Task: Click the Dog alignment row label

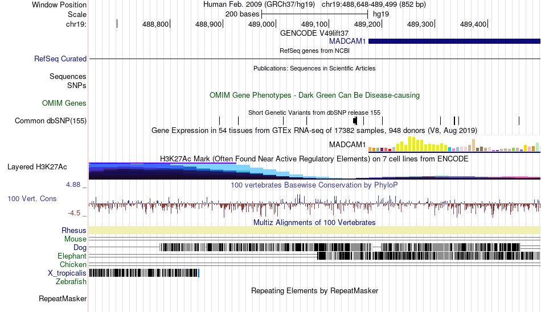Action: (80, 248)
